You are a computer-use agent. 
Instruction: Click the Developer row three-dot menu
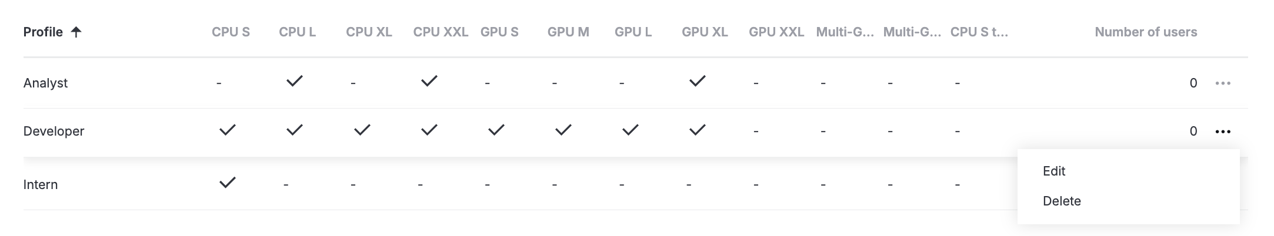1223,132
